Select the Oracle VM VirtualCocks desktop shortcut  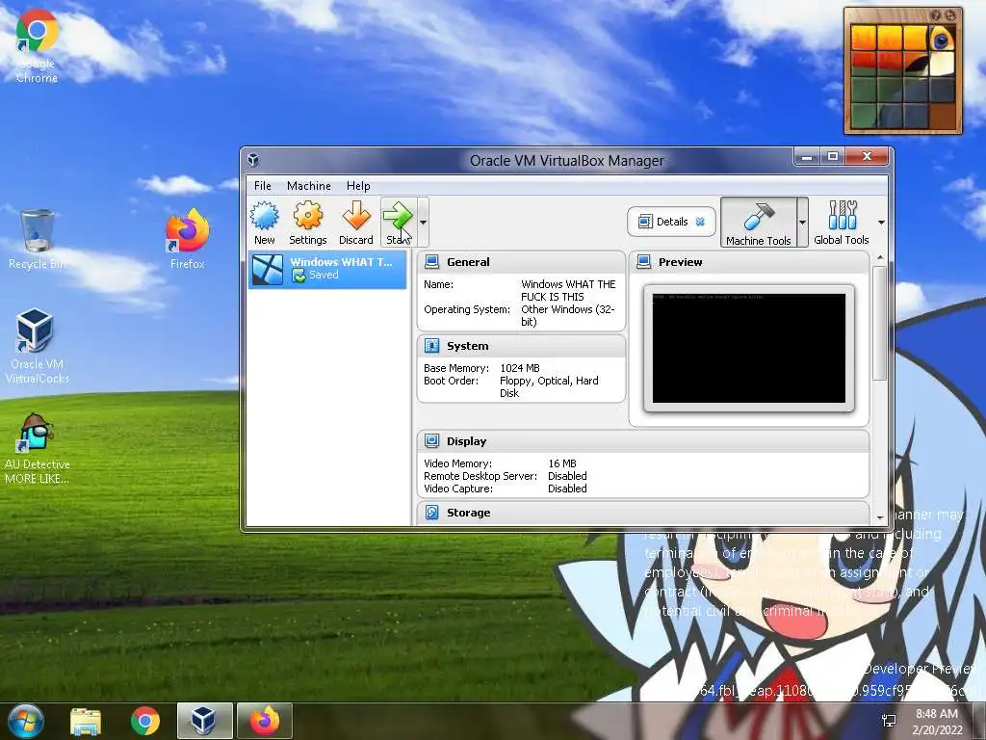(x=37, y=346)
